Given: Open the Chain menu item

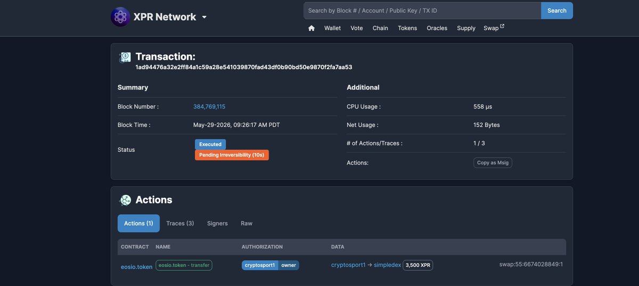Looking at the screenshot, I should click(x=380, y=28).
